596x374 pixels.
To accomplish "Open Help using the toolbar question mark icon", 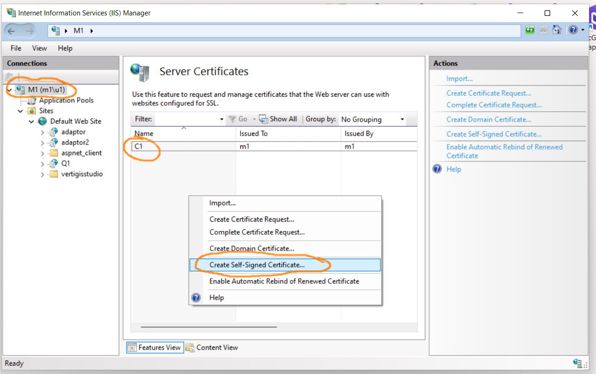I will coord(572,29).
